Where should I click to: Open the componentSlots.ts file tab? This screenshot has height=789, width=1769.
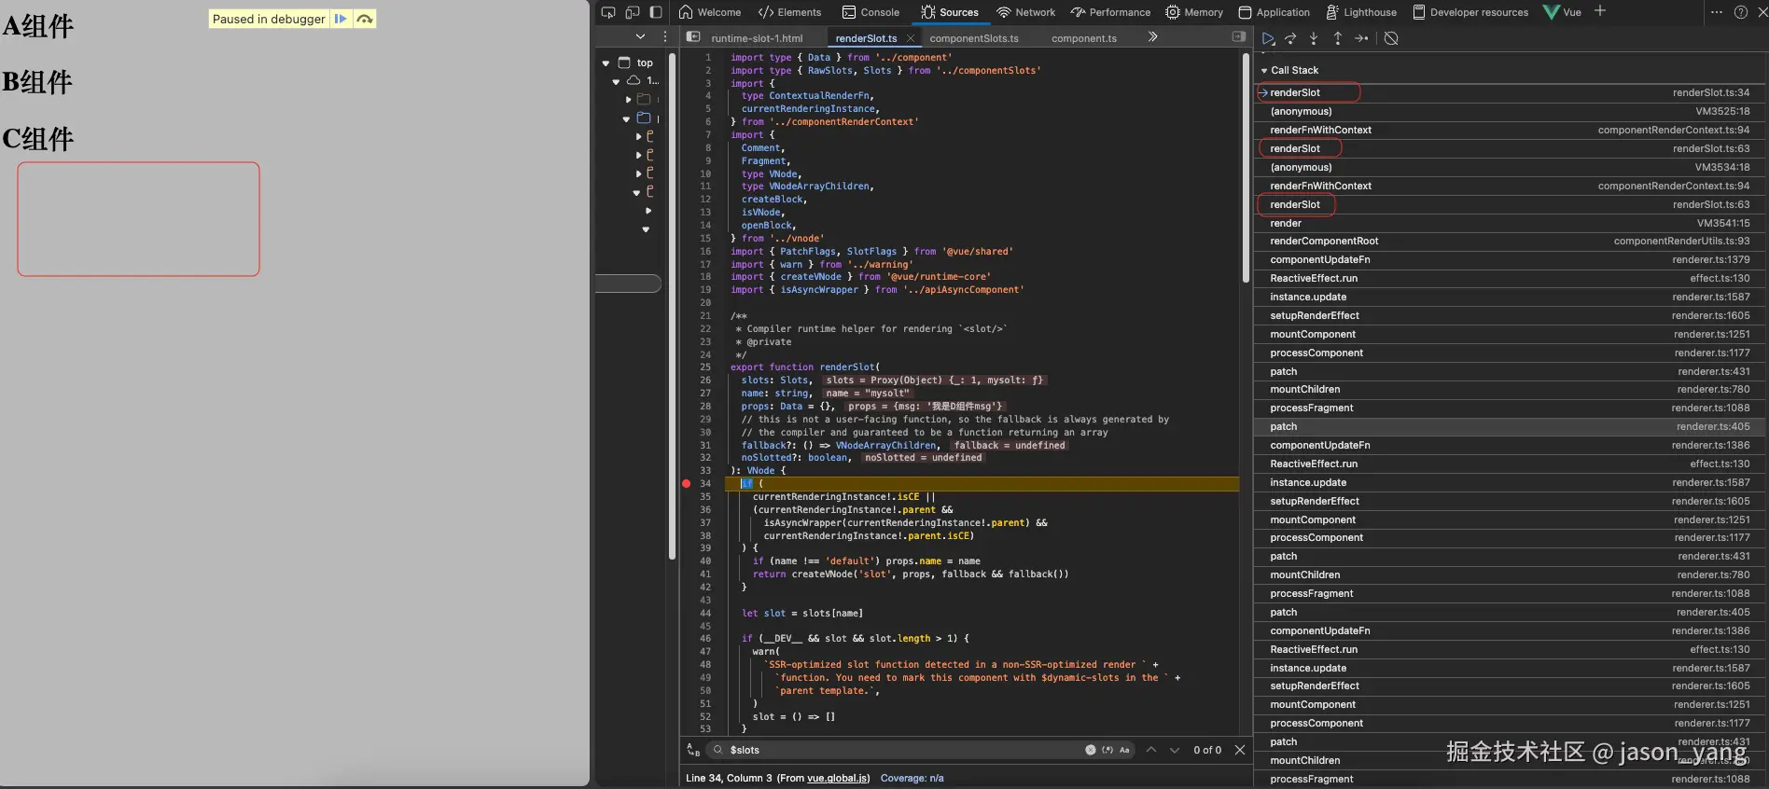click(973, 38)
